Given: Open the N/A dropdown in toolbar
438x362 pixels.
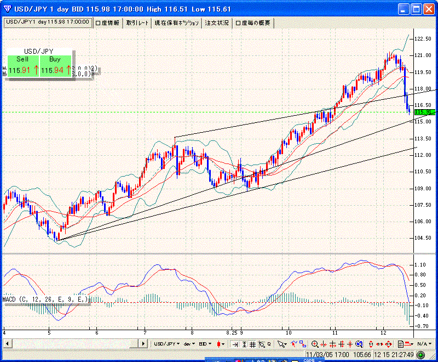Looking at the screenshot, I should click(422, 344).
